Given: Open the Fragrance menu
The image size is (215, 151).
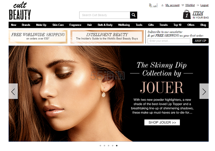Looking at the screenshot, I should pyautogui.click(x=75, y=25).
